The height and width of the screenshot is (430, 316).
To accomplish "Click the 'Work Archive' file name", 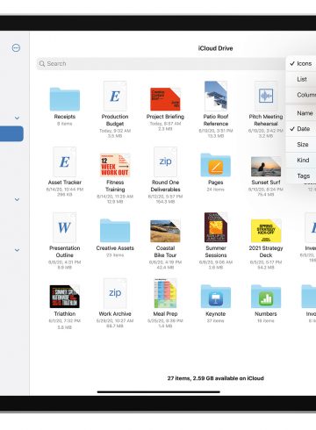I will click(115, 313).
